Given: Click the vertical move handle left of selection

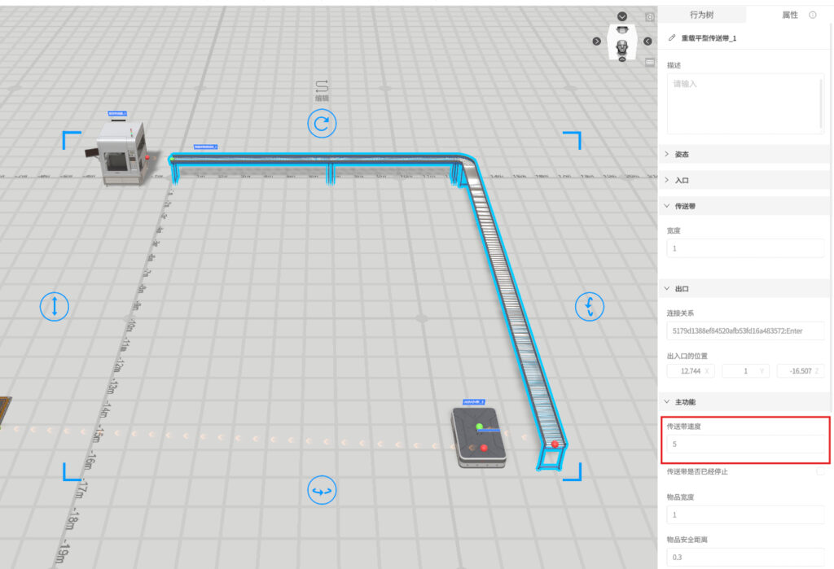Looking at the screenshot, I should (x=55, y=306).
